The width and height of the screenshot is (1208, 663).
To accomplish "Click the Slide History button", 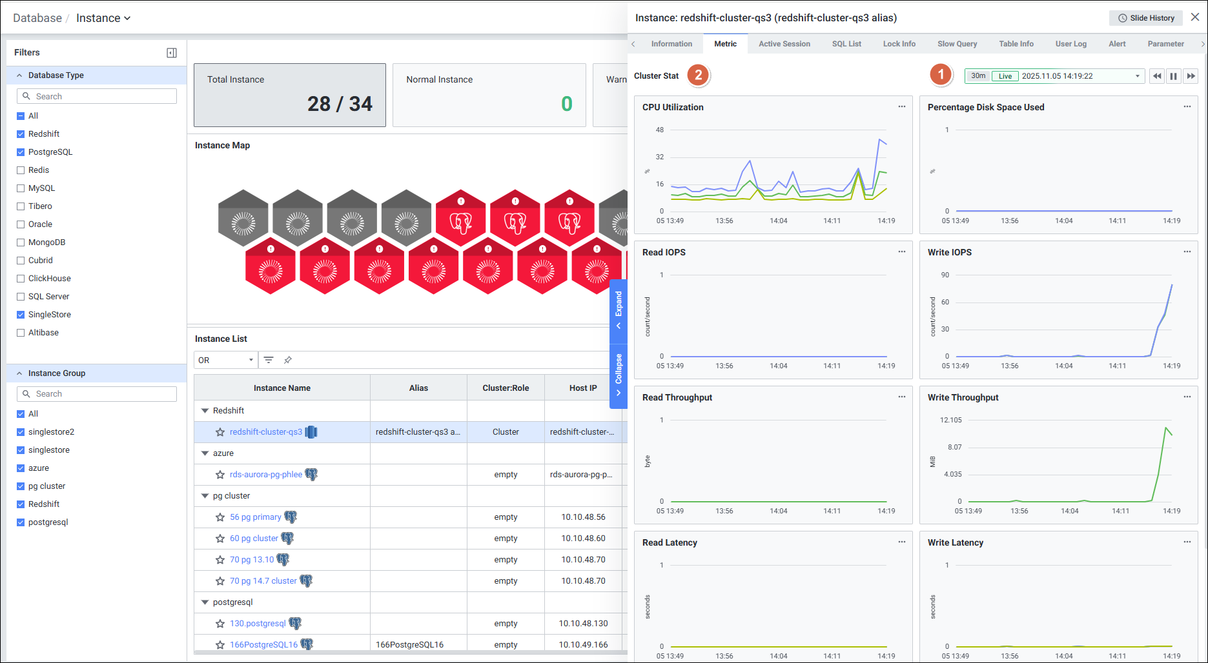I will (x=1145, y=18).
